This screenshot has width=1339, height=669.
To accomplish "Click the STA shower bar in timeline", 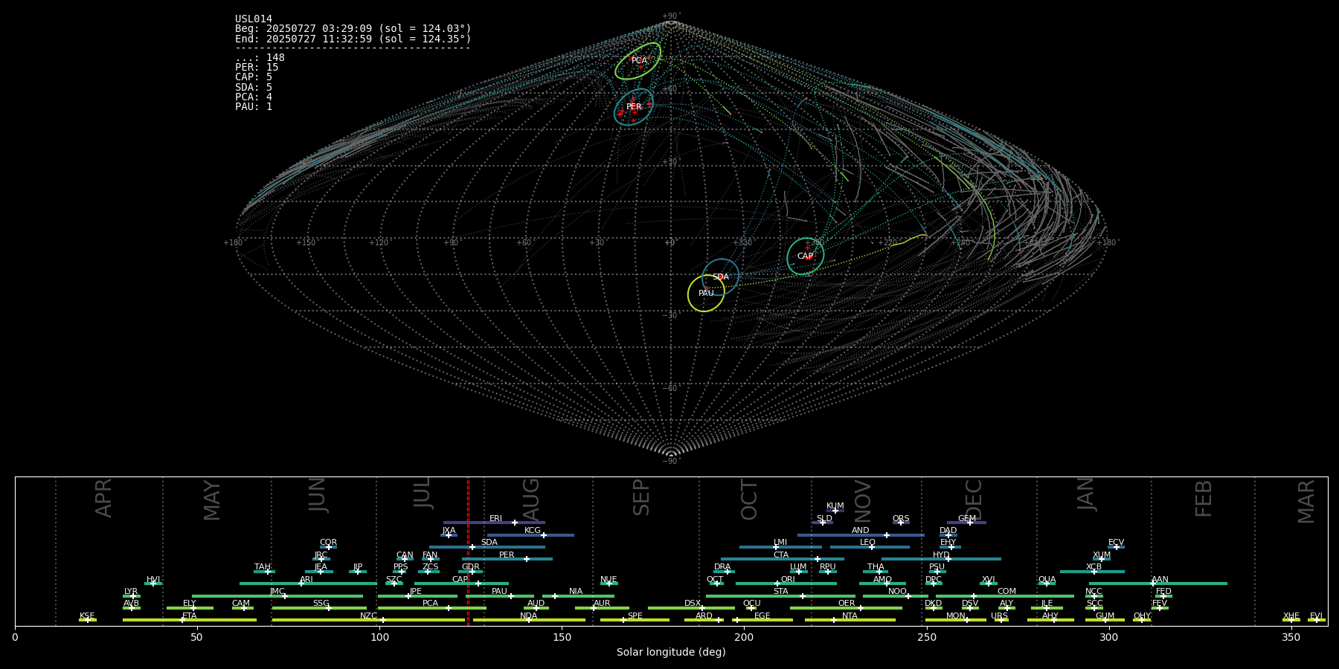I will (x=780, y=596).
